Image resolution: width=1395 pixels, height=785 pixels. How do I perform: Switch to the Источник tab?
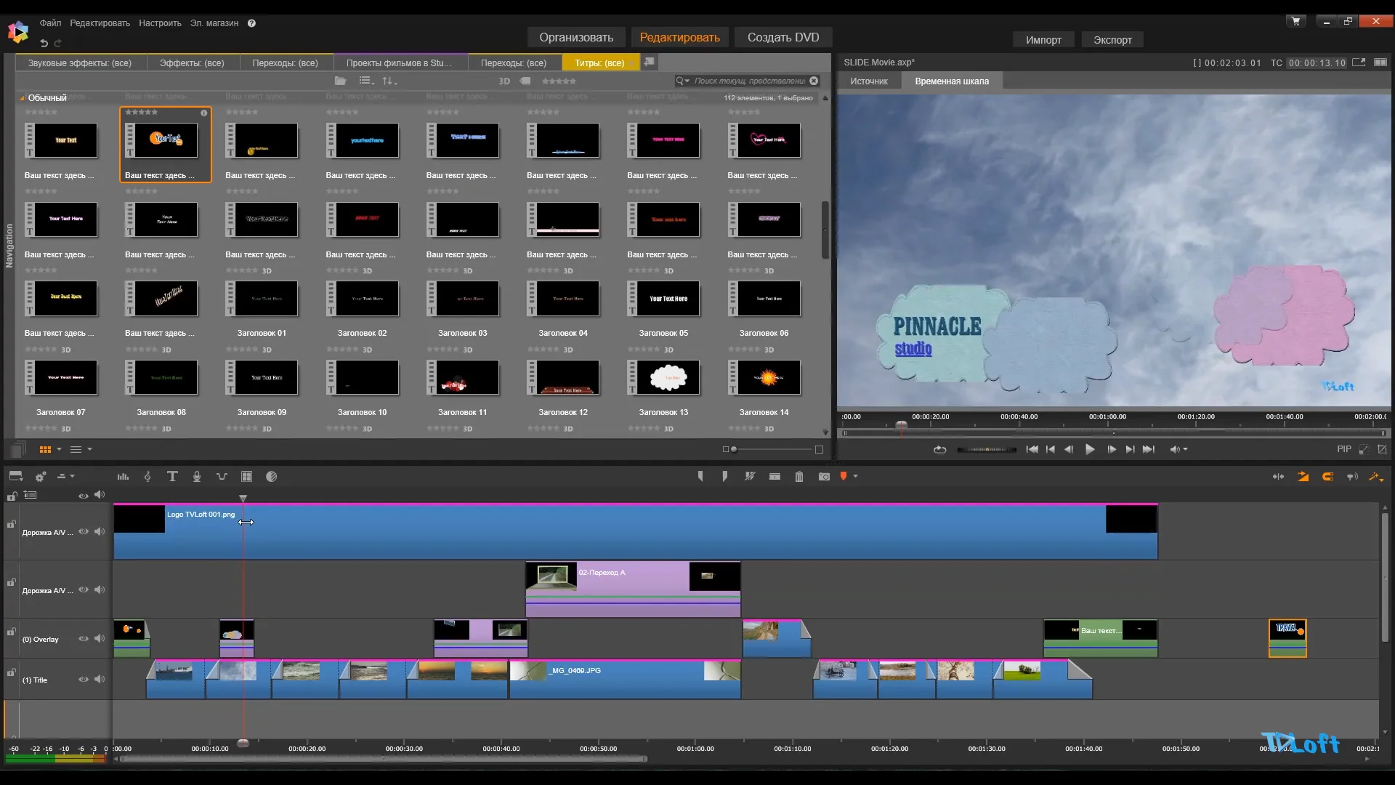coord(869,81)
